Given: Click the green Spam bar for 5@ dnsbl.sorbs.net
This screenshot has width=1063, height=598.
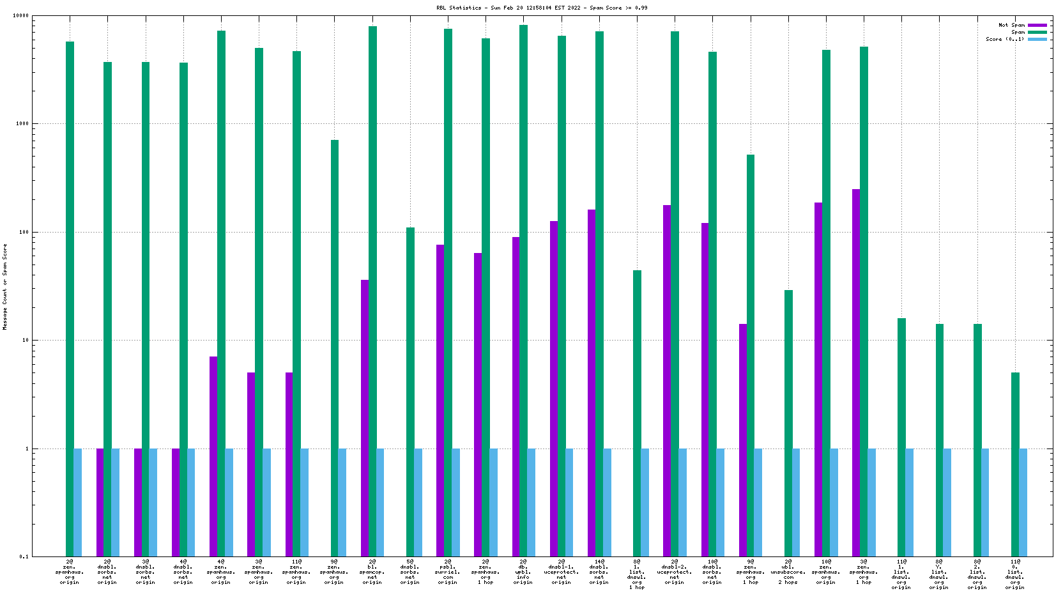Looking at the screenshot, I should 410,390.
